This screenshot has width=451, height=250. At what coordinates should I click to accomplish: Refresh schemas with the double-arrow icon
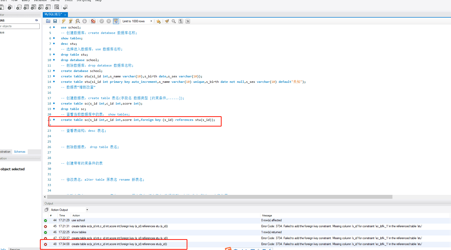[37, 20]
